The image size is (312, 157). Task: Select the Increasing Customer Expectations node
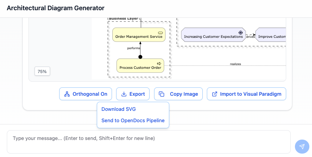[x=213, y=37]
